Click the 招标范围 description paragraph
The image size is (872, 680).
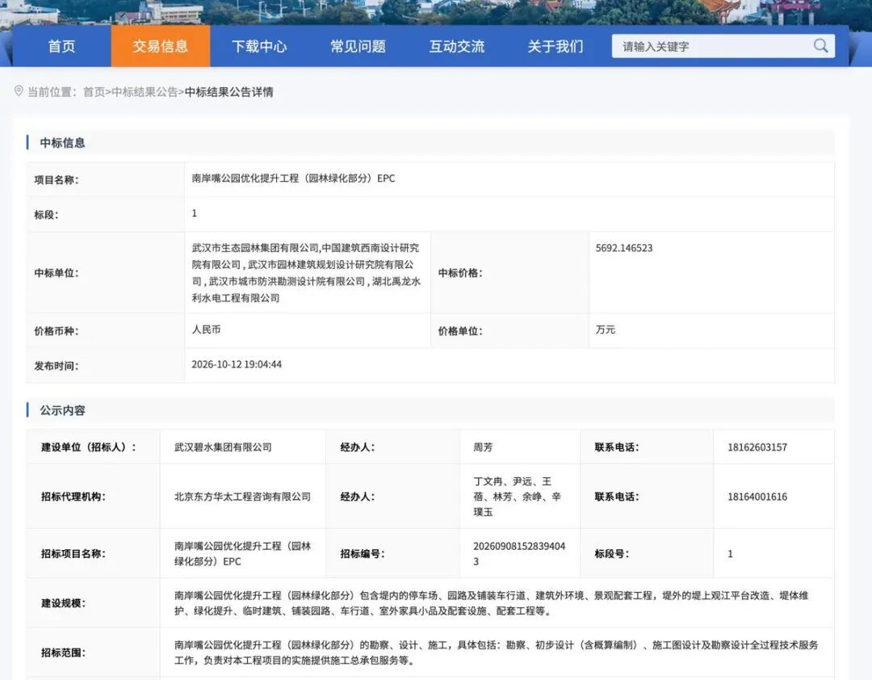coord(496,653)
